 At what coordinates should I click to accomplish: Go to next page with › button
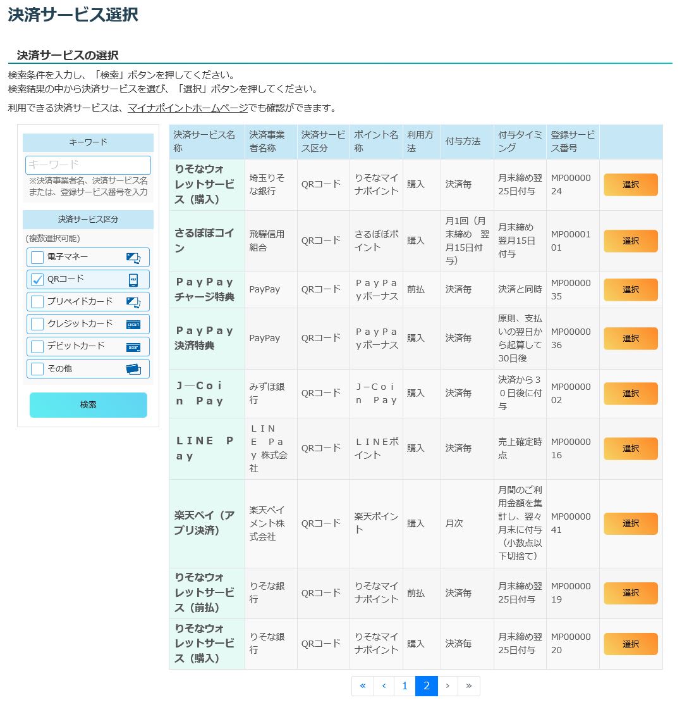click(448, 686)
